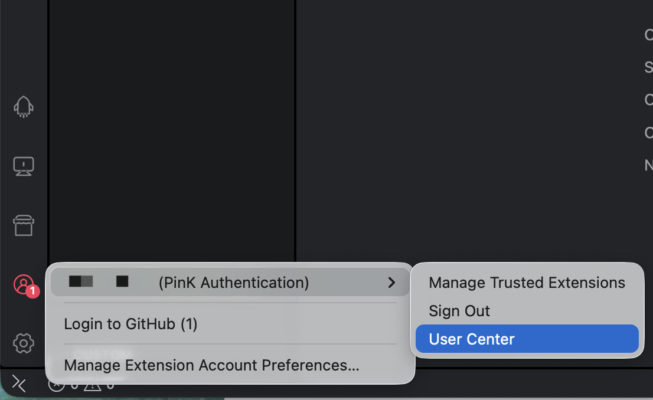This screenshot has width=653, height=400.
Task: Open the rocket icon panel in sidebar
Action: (24, 107)
